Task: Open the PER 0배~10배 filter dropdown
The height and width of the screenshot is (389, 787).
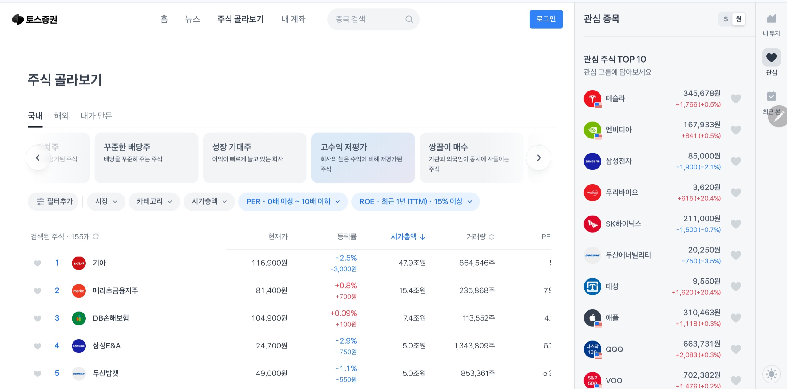Action: (293, 201)
